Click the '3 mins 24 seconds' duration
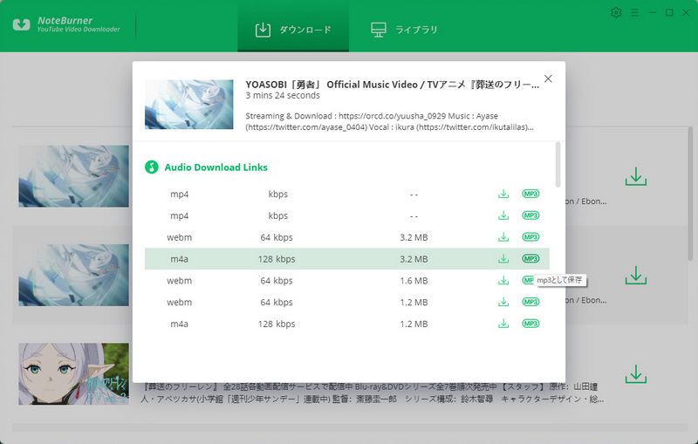Image resolution: width=698 pixels, height=444 pixels. coord(283,96)
